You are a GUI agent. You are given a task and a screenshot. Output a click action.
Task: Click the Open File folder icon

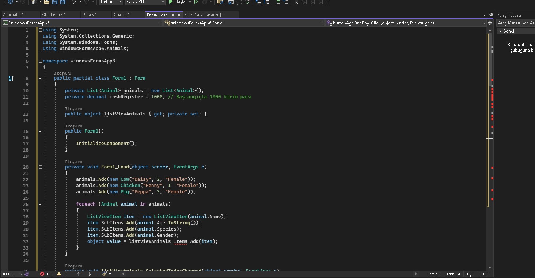tap(46, 2)
